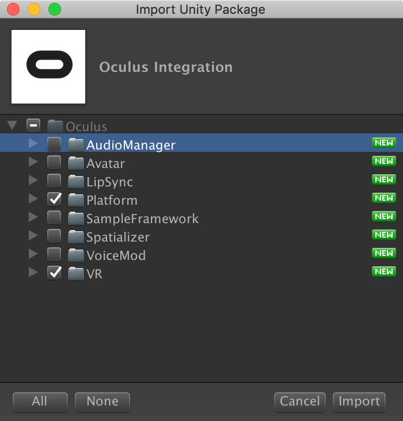403x421 pixels.
Task: Expand the VR folder arrow
Action: [33, 272]
